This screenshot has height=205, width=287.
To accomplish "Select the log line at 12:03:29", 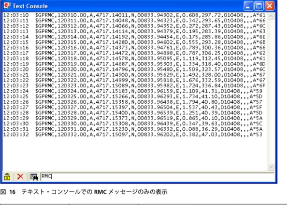I will tap(133, 118).
